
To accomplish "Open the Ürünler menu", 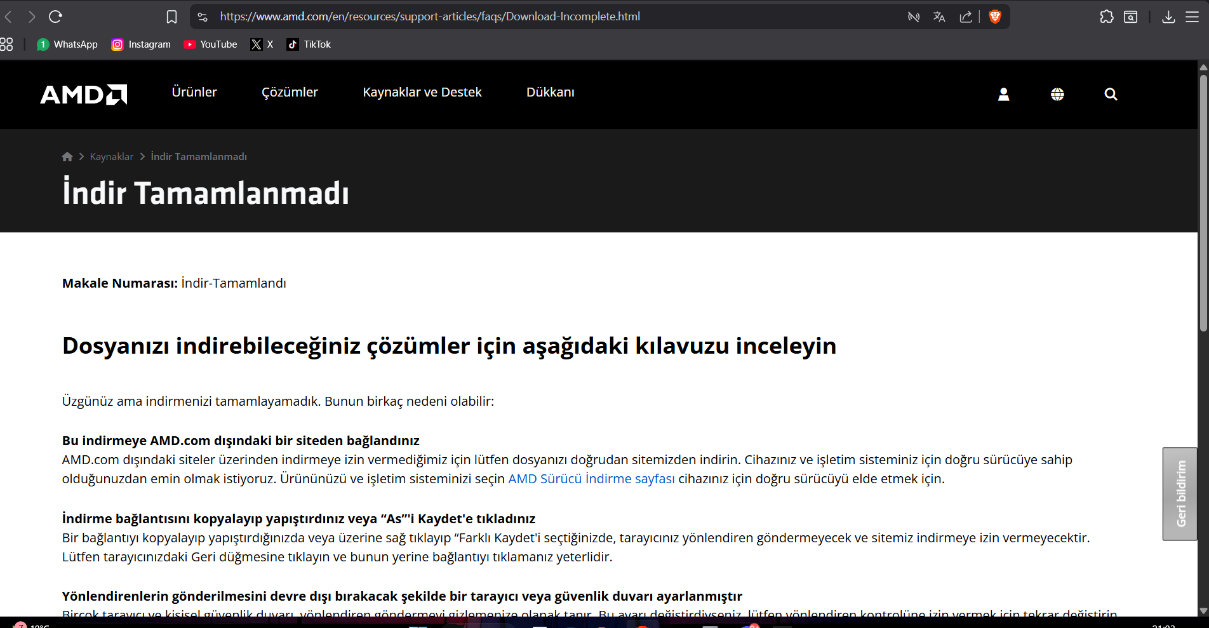I will 194,92.
